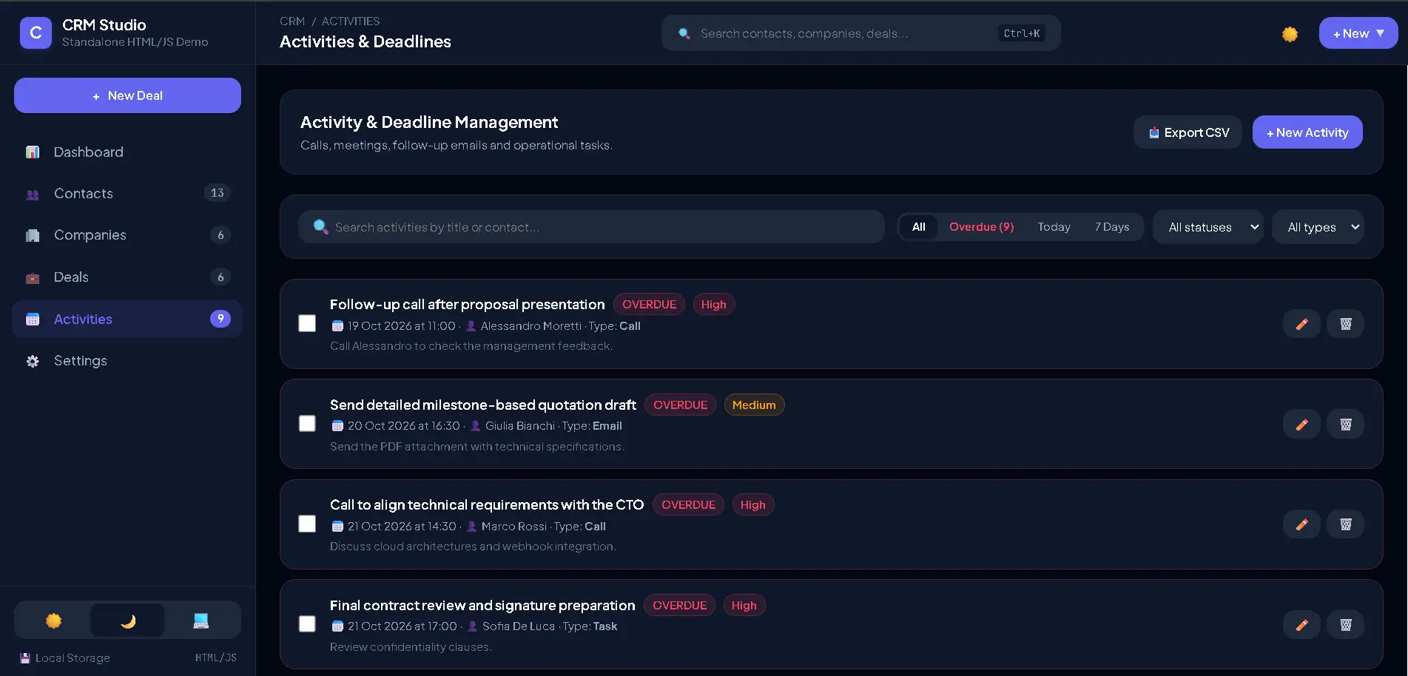
Task: Delete the Final contract review activity
Action: click(1346, 625)
